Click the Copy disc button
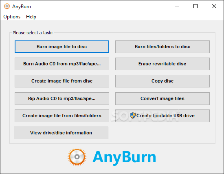The width and height of the screenshot is (224, 174). click(163, 81)
